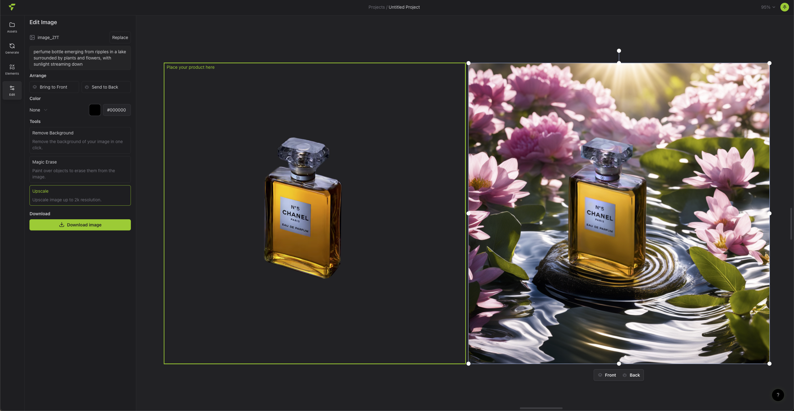Viewport: 794px width, 411px height.
Task: Click the horizontal scrollbar at the bottom
Action: [x=541, y=408]
